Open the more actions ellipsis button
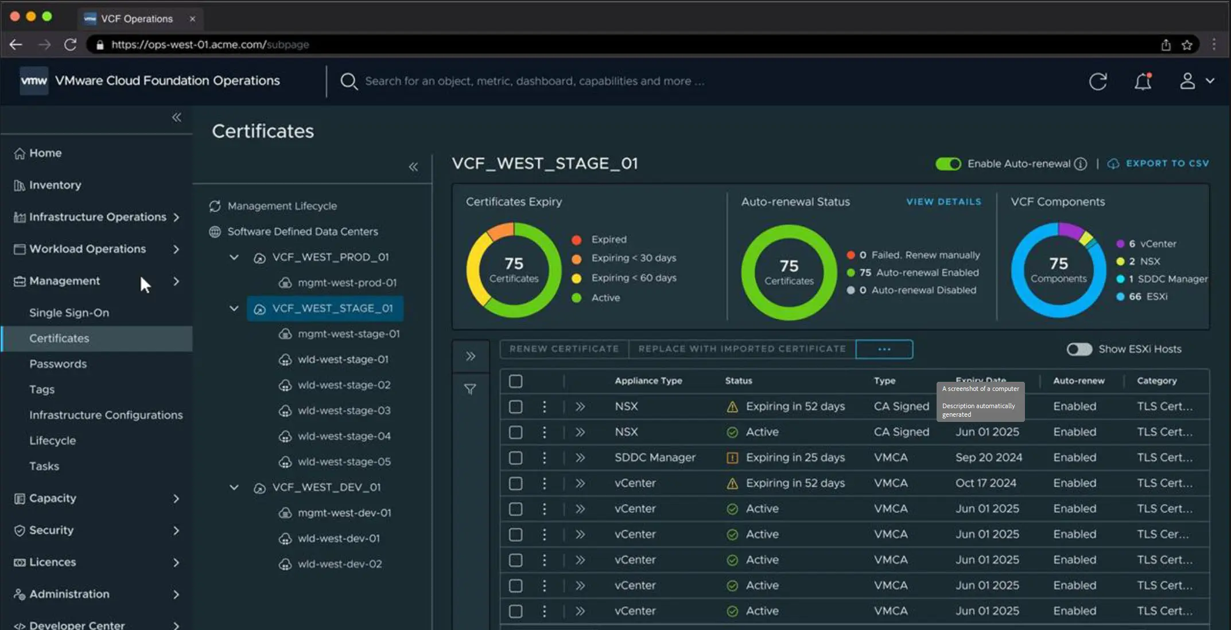This screenshot has height=630, width=1231. point(884,349)
